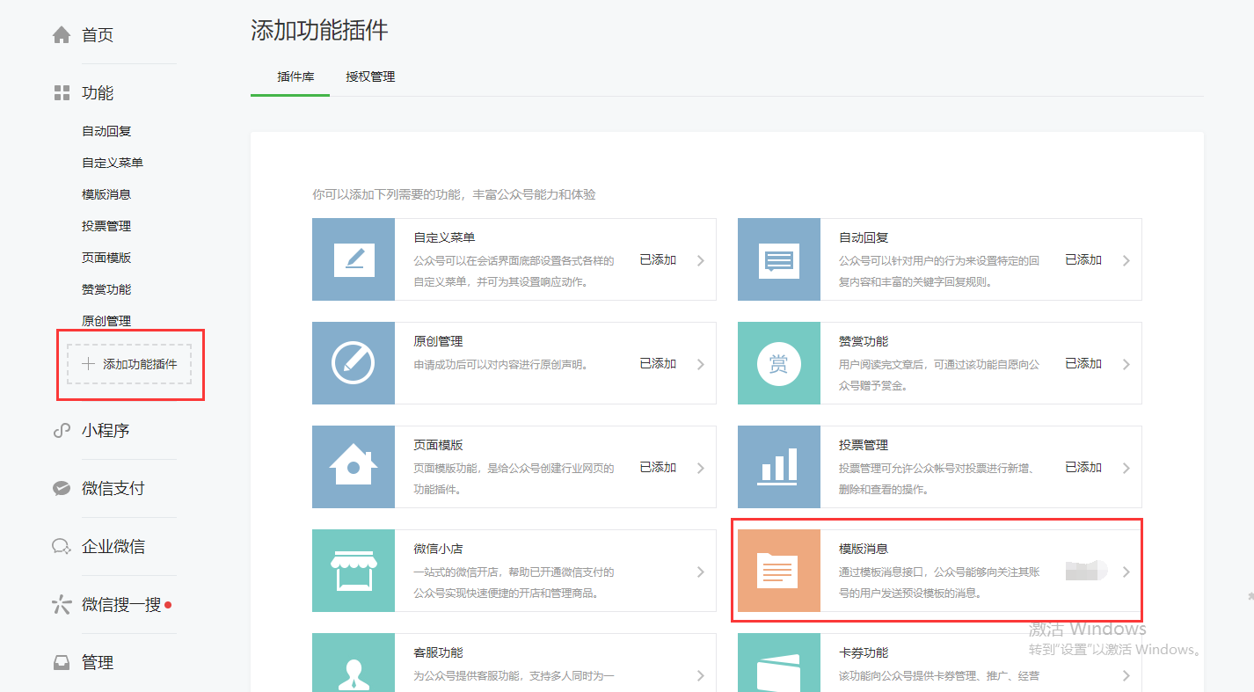Click the 原创管理 circled pen icon
This screenshot has width=1254, height=692.
(x=354, y=363)
